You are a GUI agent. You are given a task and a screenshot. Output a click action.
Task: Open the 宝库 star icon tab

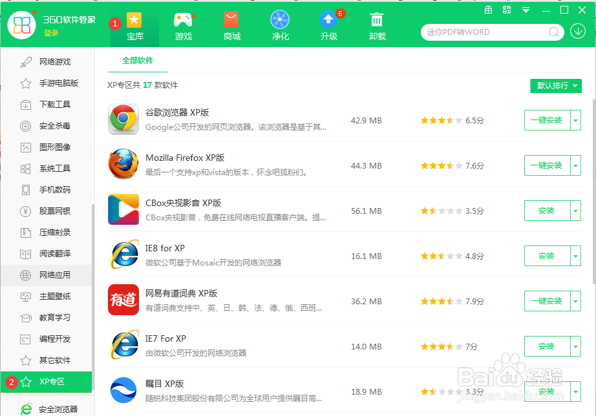pos(134,26)
